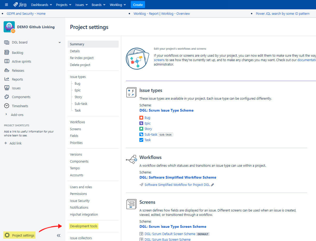The image size is (316, 241).
Task: Open DGL: Scrum Default Screen Scheme link
Action: point(170,234)
